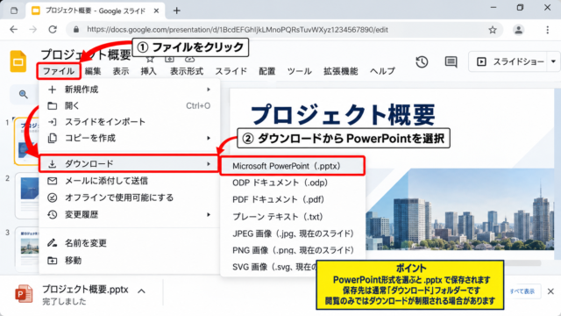Open the 拡張機能 menu
This screenshot has width=561, height=316.
[341, 71]
